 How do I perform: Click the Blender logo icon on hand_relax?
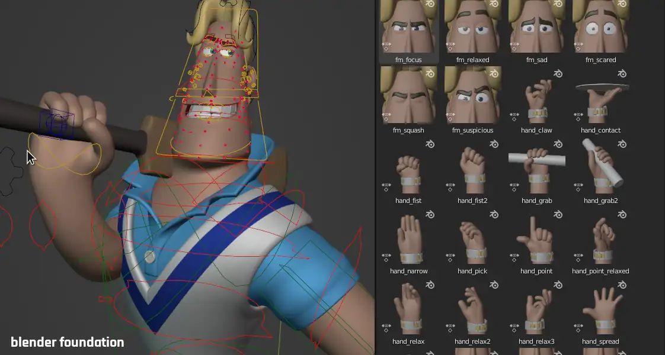[430, 285]
